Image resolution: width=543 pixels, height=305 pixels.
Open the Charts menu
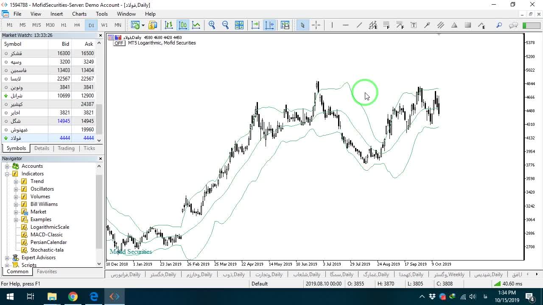pos(79,14)
